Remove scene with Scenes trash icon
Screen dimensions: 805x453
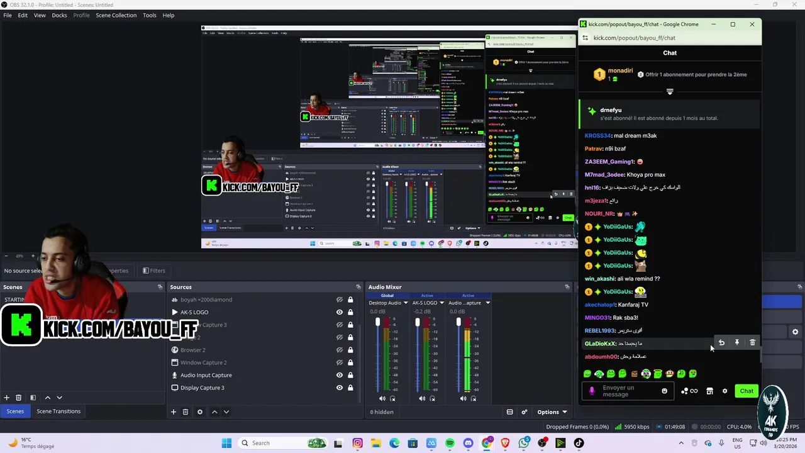point(19,398)
